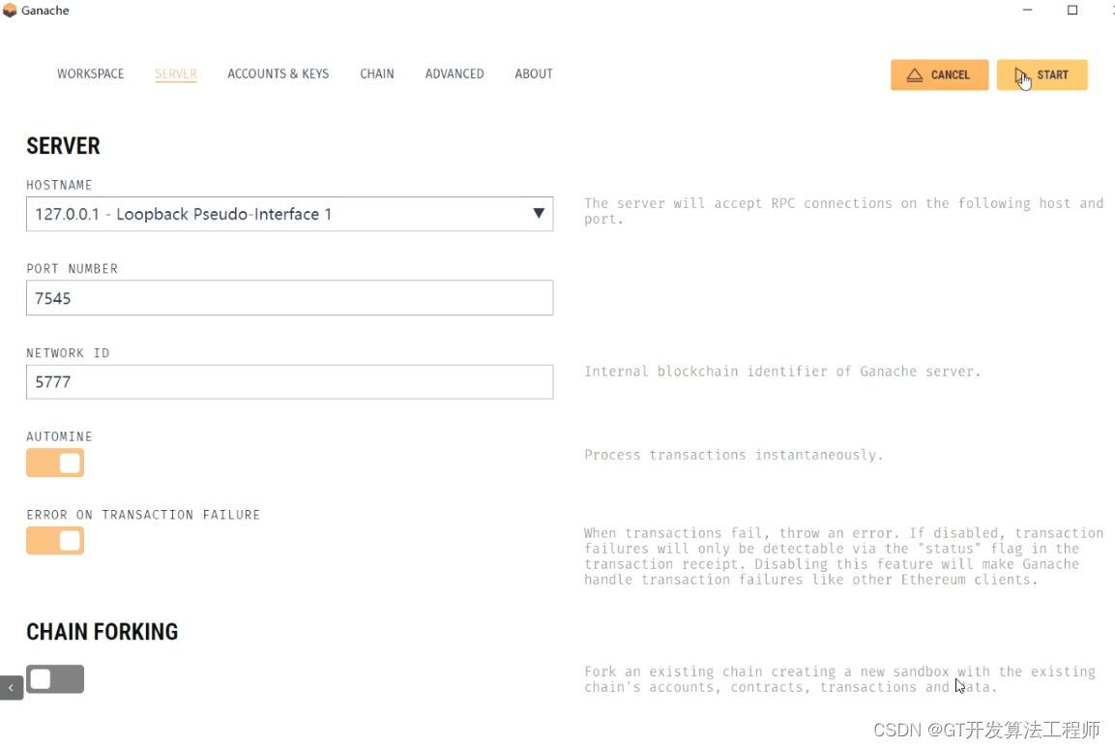Toggle the Automine switch
This screenshot has width=1115, height=748.
[55, 463]
